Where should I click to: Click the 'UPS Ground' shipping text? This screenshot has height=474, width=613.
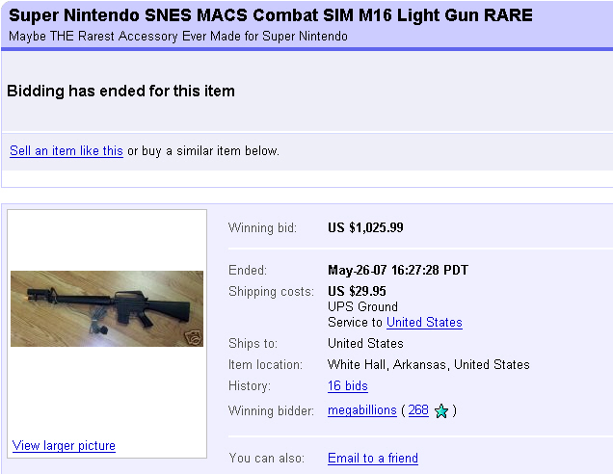362,306
